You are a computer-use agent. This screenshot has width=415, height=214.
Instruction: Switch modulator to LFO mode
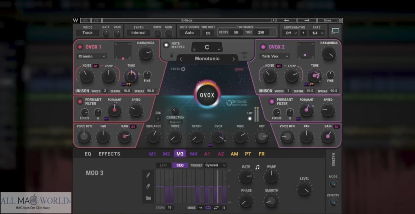pyautogui.click(x=163, y=165)
